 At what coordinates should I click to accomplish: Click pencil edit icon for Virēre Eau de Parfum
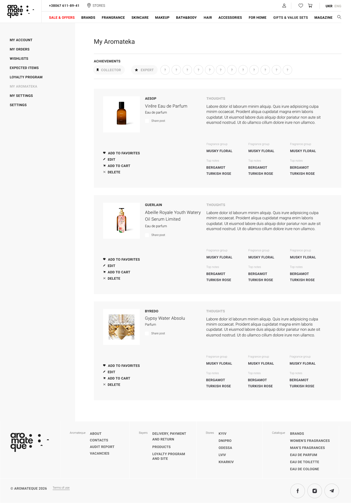104,159
